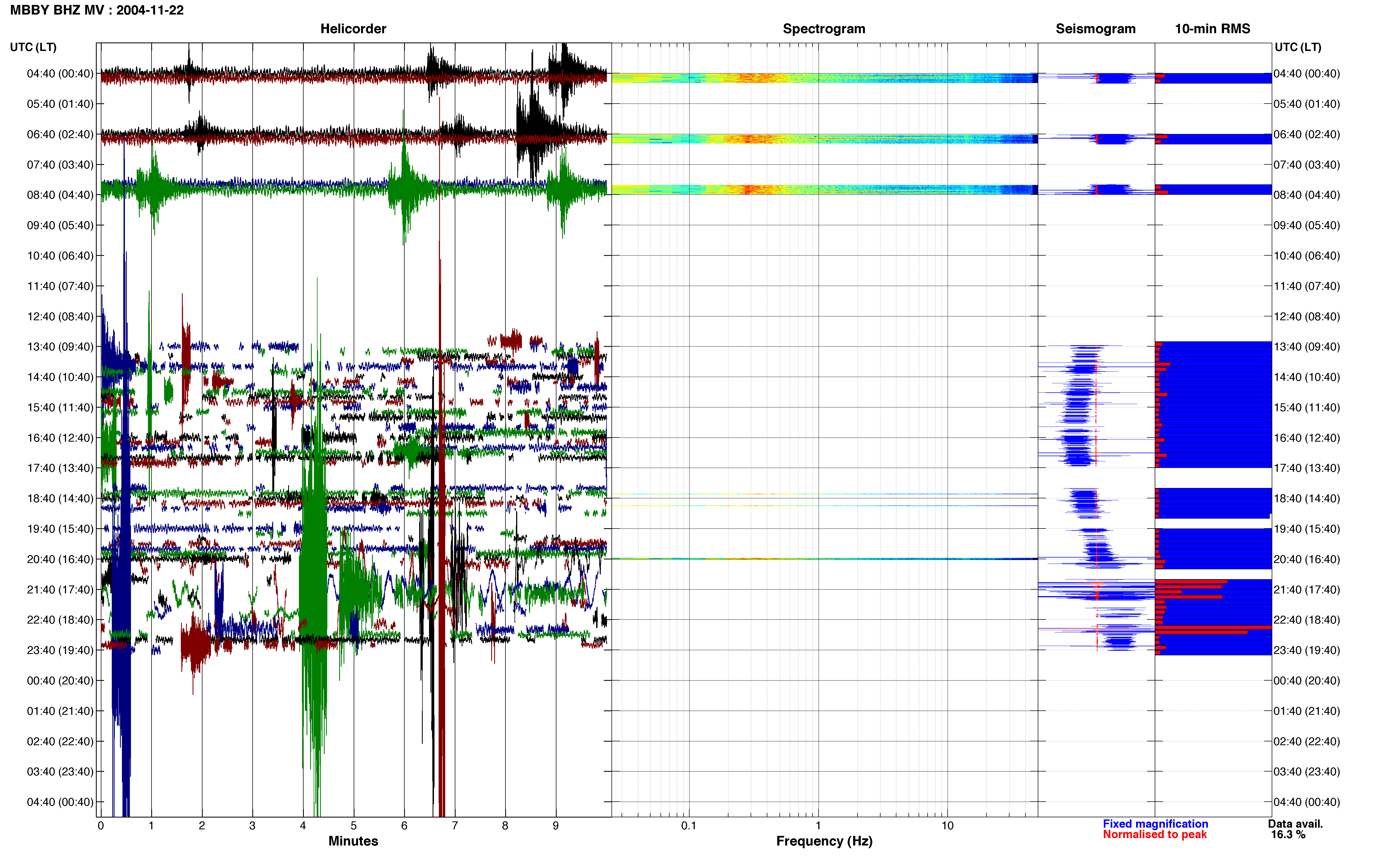Click the 20:40 thin spectrogram line

tap(825, 559)
